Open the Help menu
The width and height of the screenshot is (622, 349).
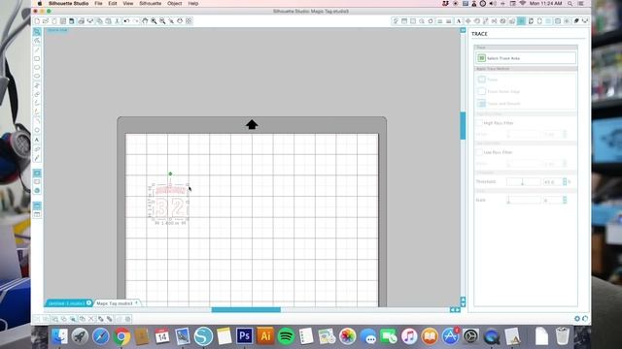pos(193,3)
